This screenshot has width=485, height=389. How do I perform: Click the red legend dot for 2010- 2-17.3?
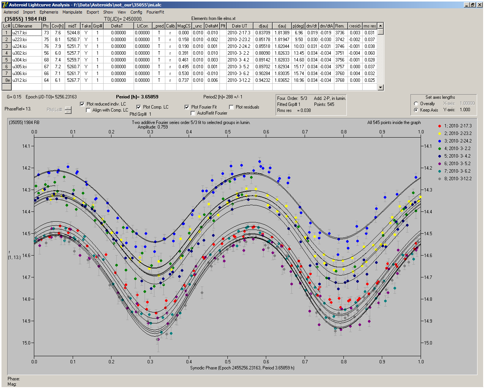439,126
